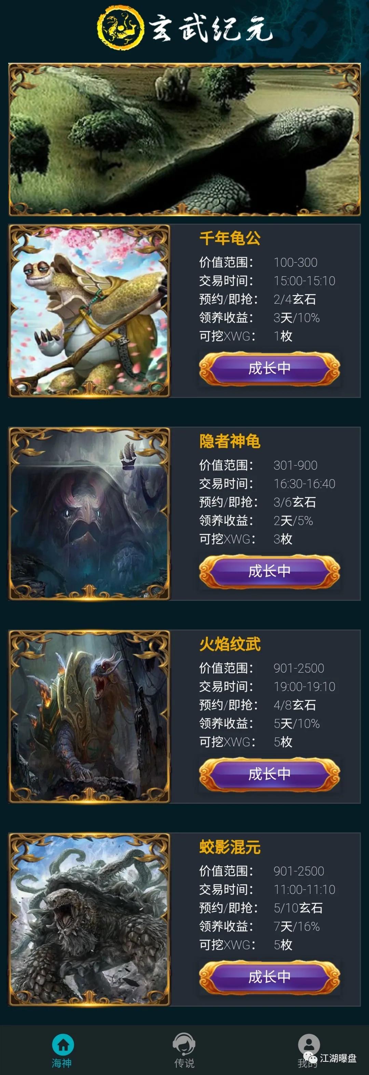Open the 传说 headset icon tab
Viewport: 369px width, 1075px height.
(184, 1045)
